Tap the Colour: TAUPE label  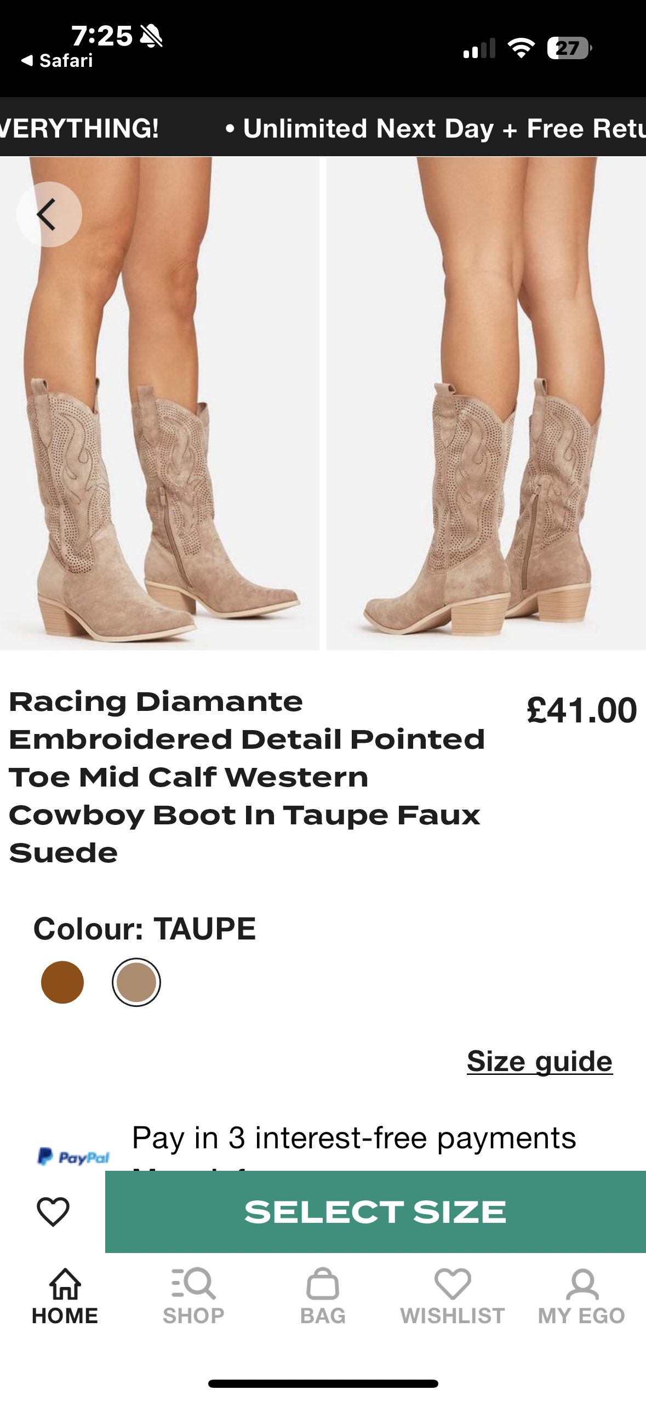click(x=145, y=929)
